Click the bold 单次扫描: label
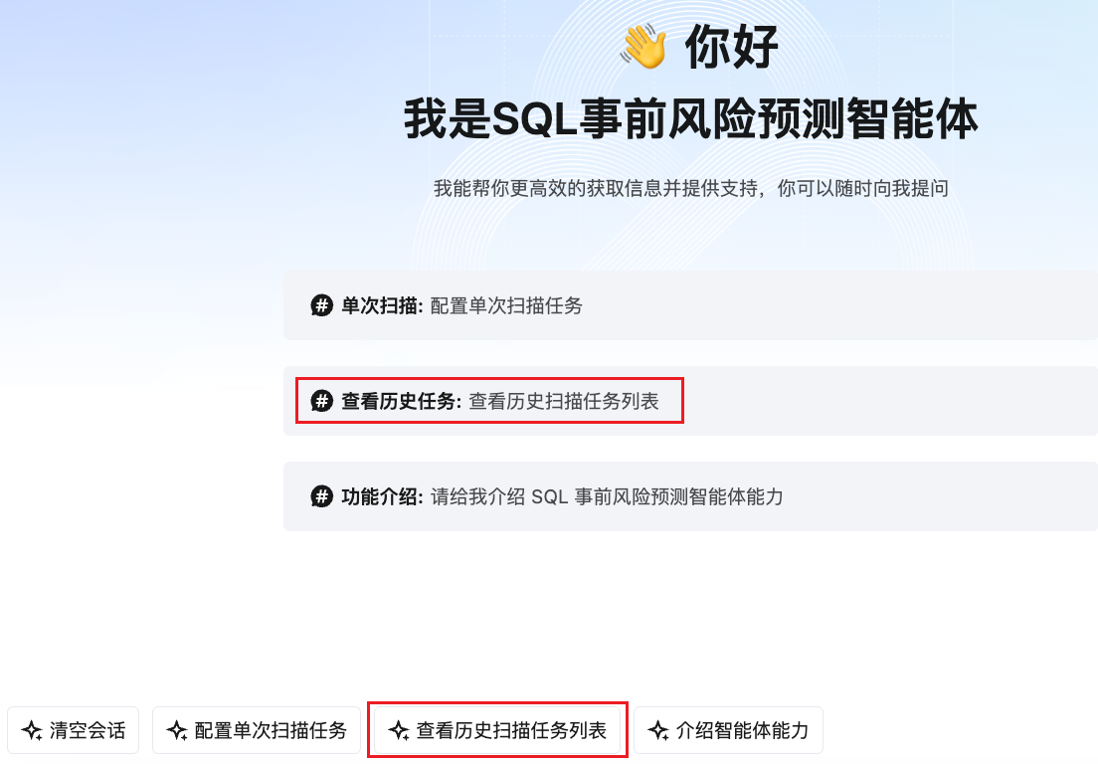Screen dimensions: 1098x764 382,306
